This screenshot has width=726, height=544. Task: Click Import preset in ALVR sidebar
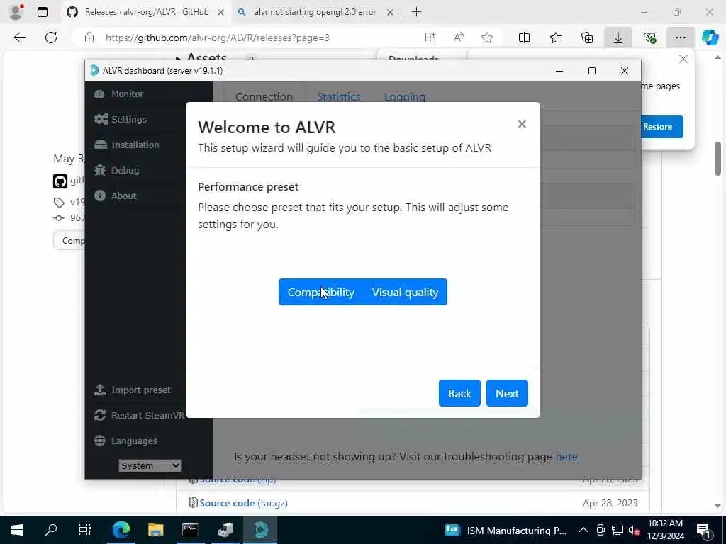tap(133, 390)
